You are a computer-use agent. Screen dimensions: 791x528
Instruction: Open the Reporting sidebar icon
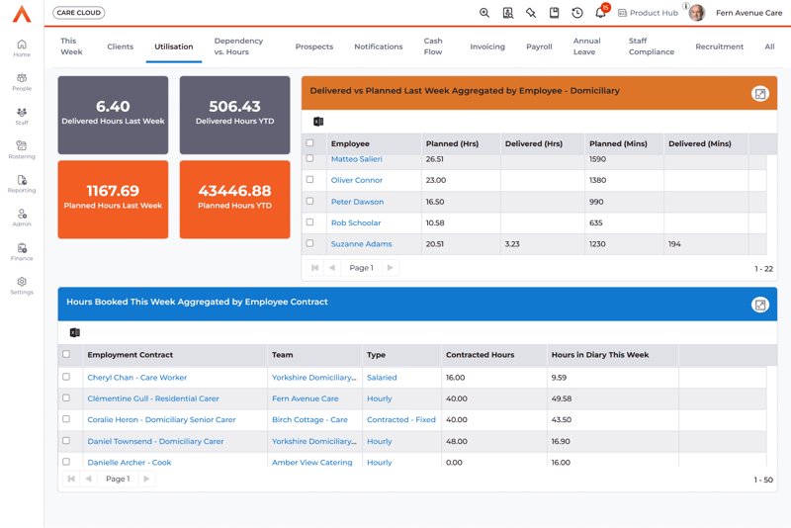(x=22, y=184)
